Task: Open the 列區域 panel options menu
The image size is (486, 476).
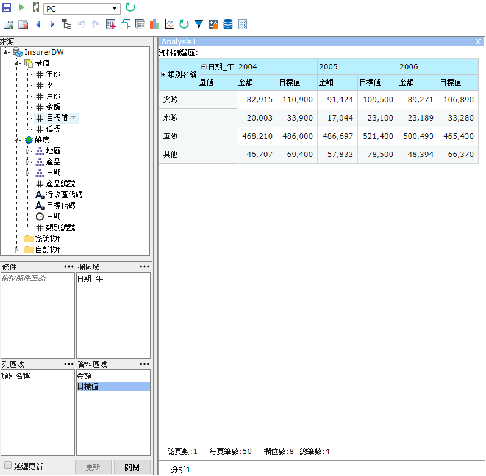Action: pyautogui.click(x=69, y=364)
